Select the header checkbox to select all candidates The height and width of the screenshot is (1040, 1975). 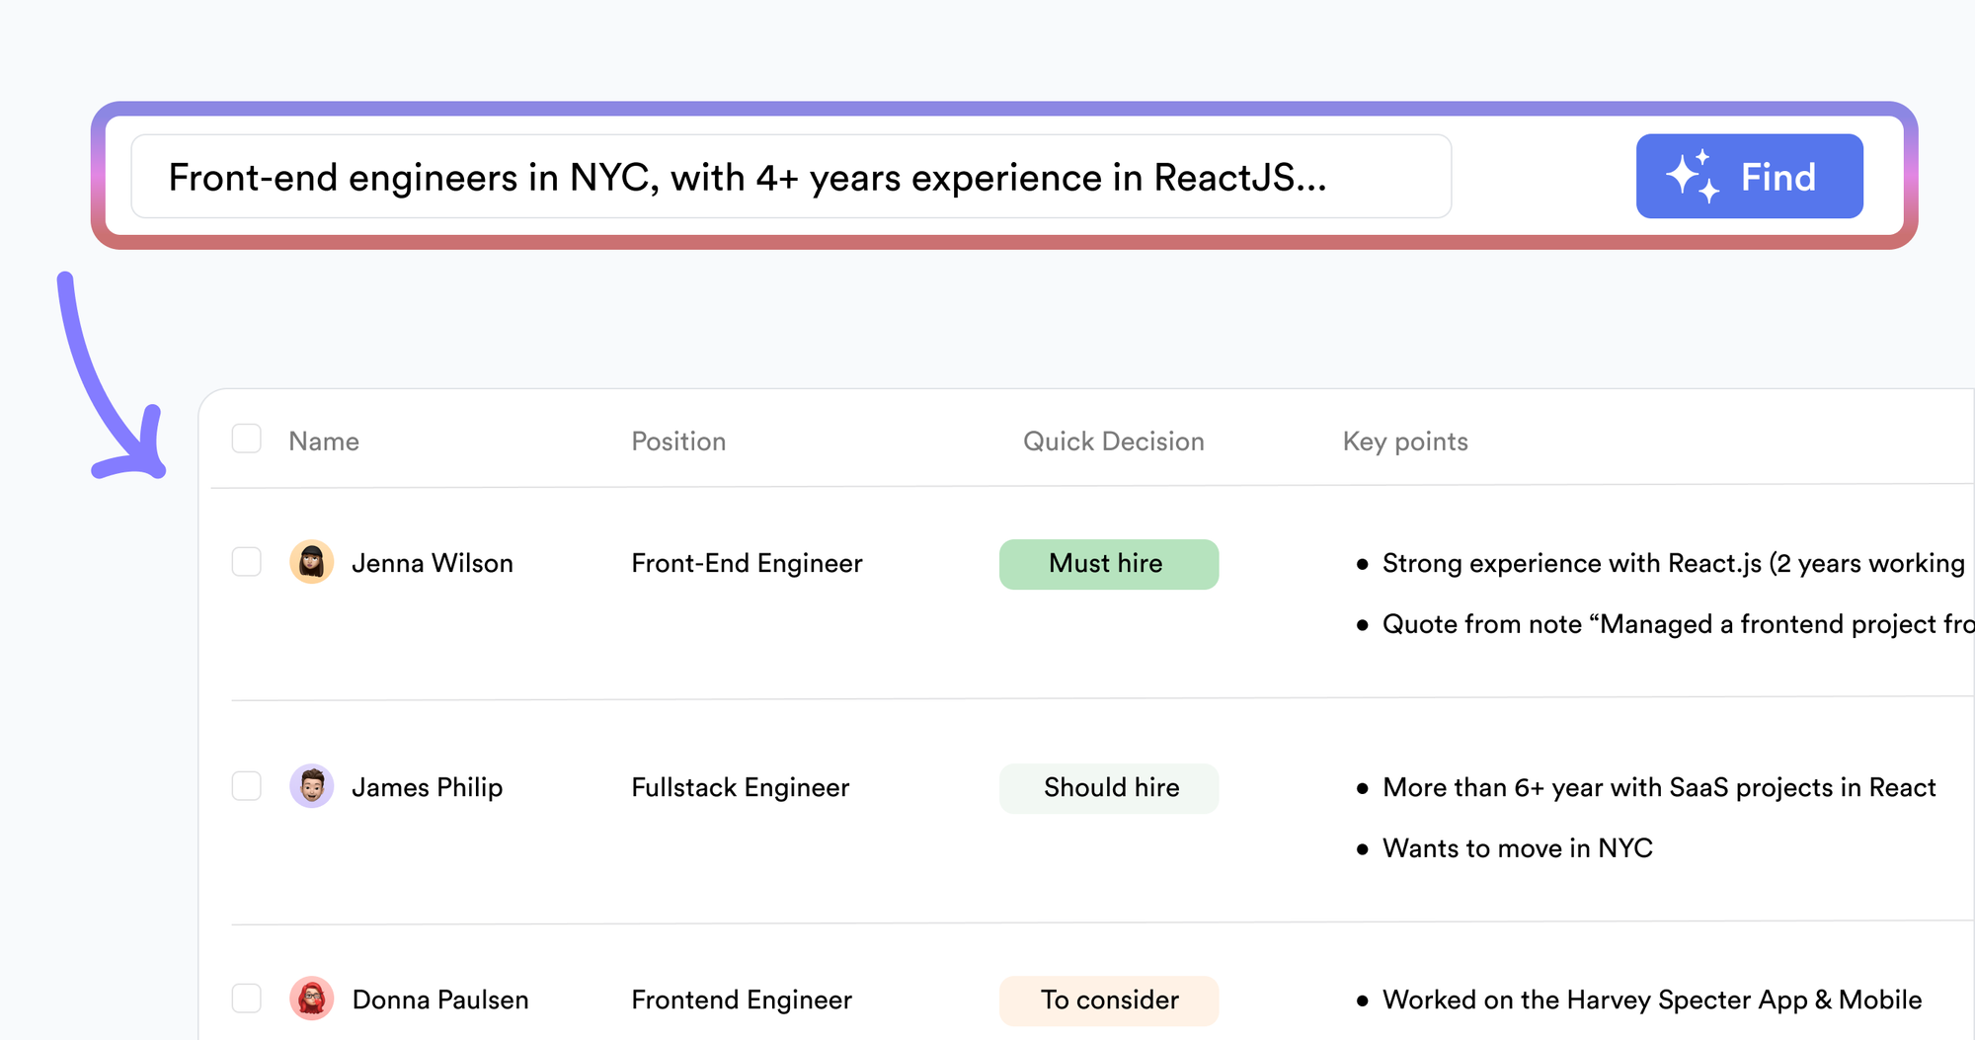(x=246, y=438)
